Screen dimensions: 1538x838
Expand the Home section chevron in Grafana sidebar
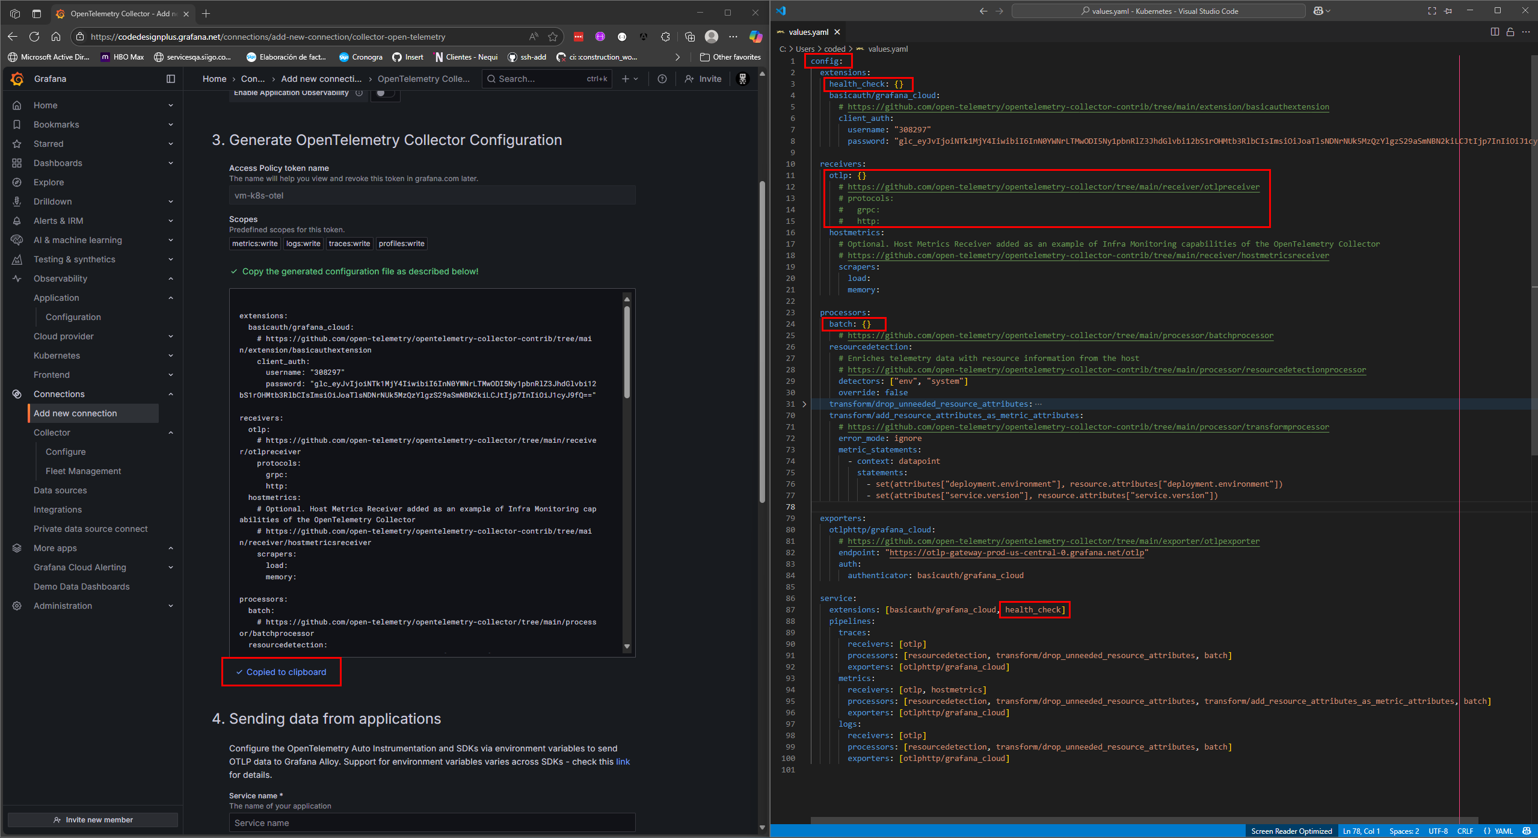[171, 105]
